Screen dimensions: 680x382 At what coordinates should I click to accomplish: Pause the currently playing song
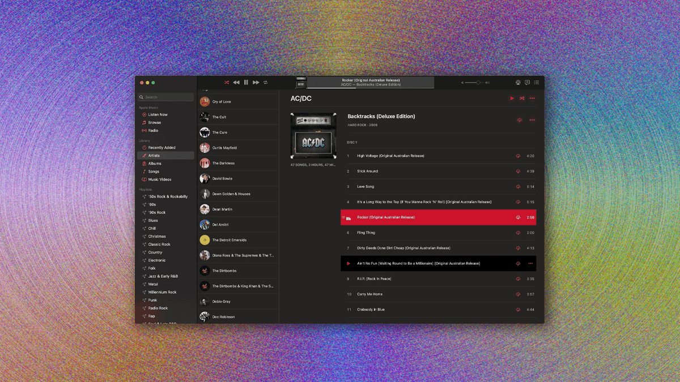tap(246, 83)
